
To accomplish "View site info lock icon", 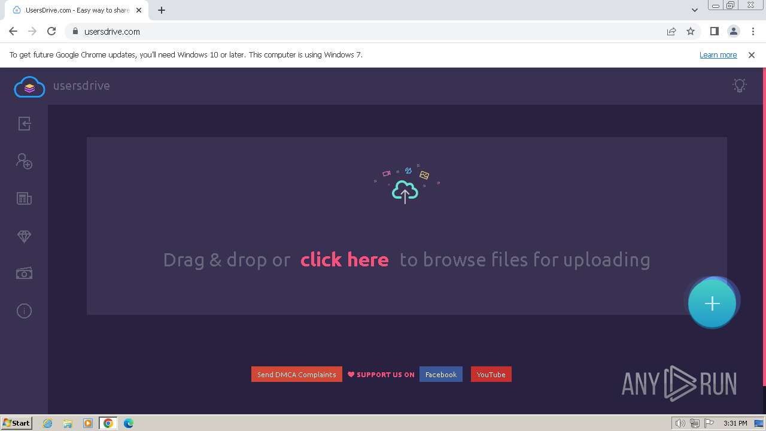I will click(75, 31).
